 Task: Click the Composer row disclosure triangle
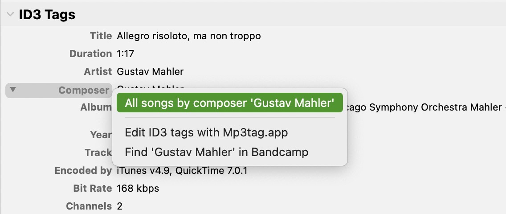[13, 90]
